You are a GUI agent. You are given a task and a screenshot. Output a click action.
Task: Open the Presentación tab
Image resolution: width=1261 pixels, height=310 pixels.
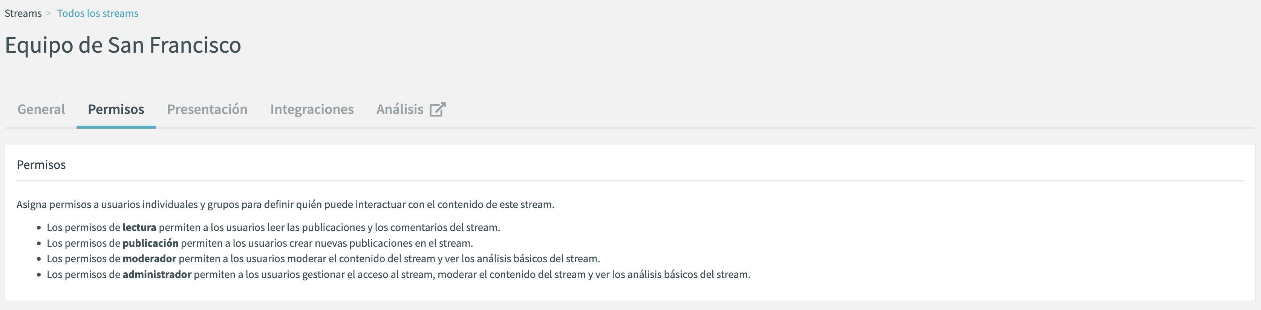point(207,109)
